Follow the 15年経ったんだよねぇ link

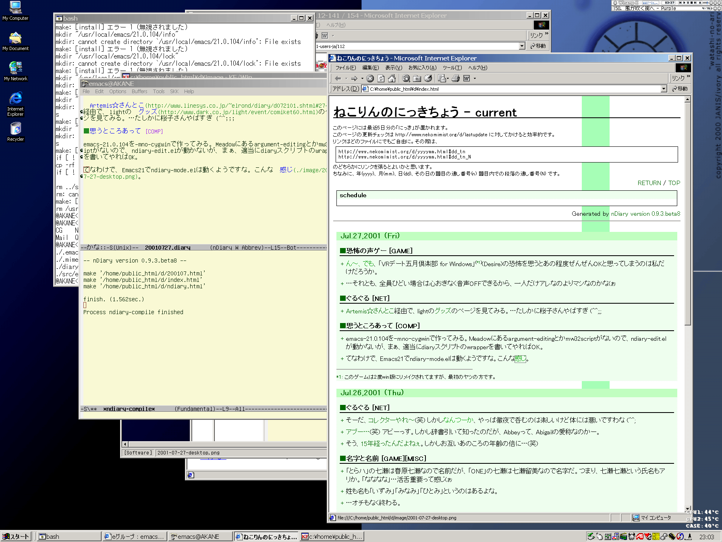(391, 443)
